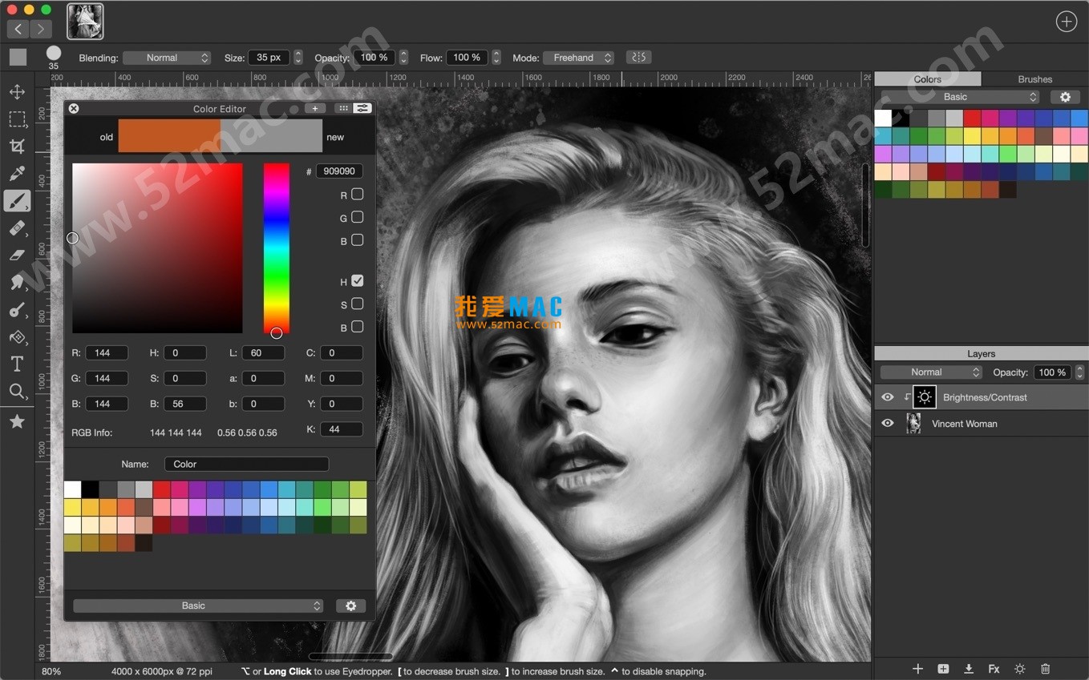
Task: Check the B checkbox directly under S
Action: click(358, 327)
